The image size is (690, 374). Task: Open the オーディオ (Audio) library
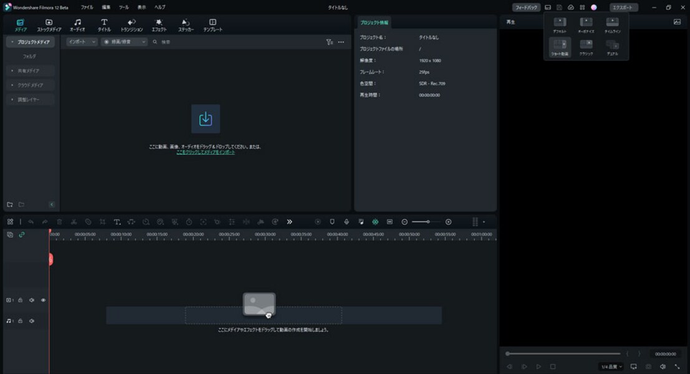pyautogui.click(x=77, y=25)
